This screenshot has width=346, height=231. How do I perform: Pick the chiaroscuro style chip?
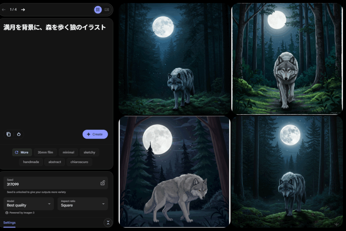coord(79,162)
